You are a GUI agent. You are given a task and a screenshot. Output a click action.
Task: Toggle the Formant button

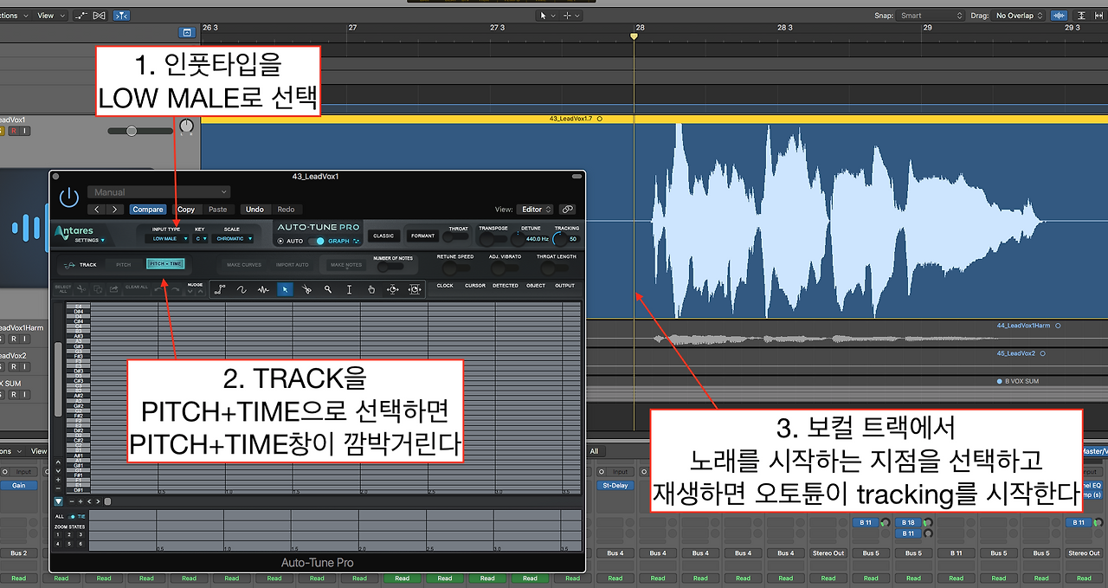[423, 236]
